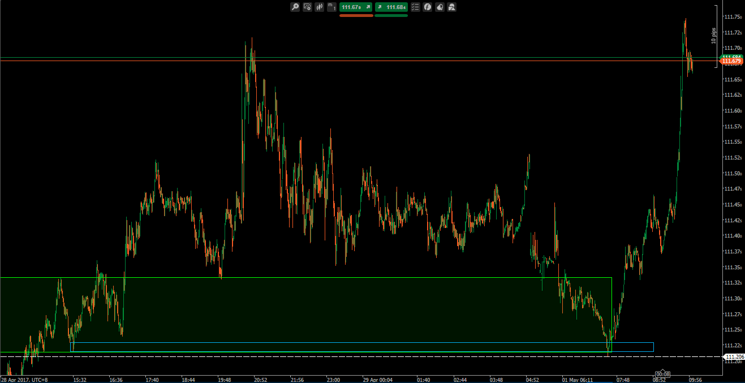Open the chart settings icon
745x383 pixels.
(x=307, y=7)
